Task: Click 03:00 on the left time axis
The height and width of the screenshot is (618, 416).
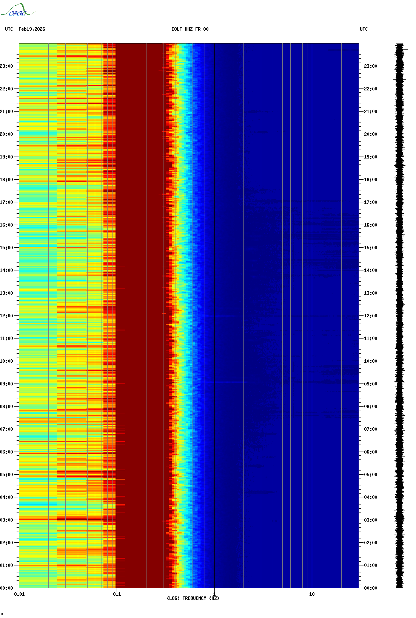Action: (x=6, y=520)
